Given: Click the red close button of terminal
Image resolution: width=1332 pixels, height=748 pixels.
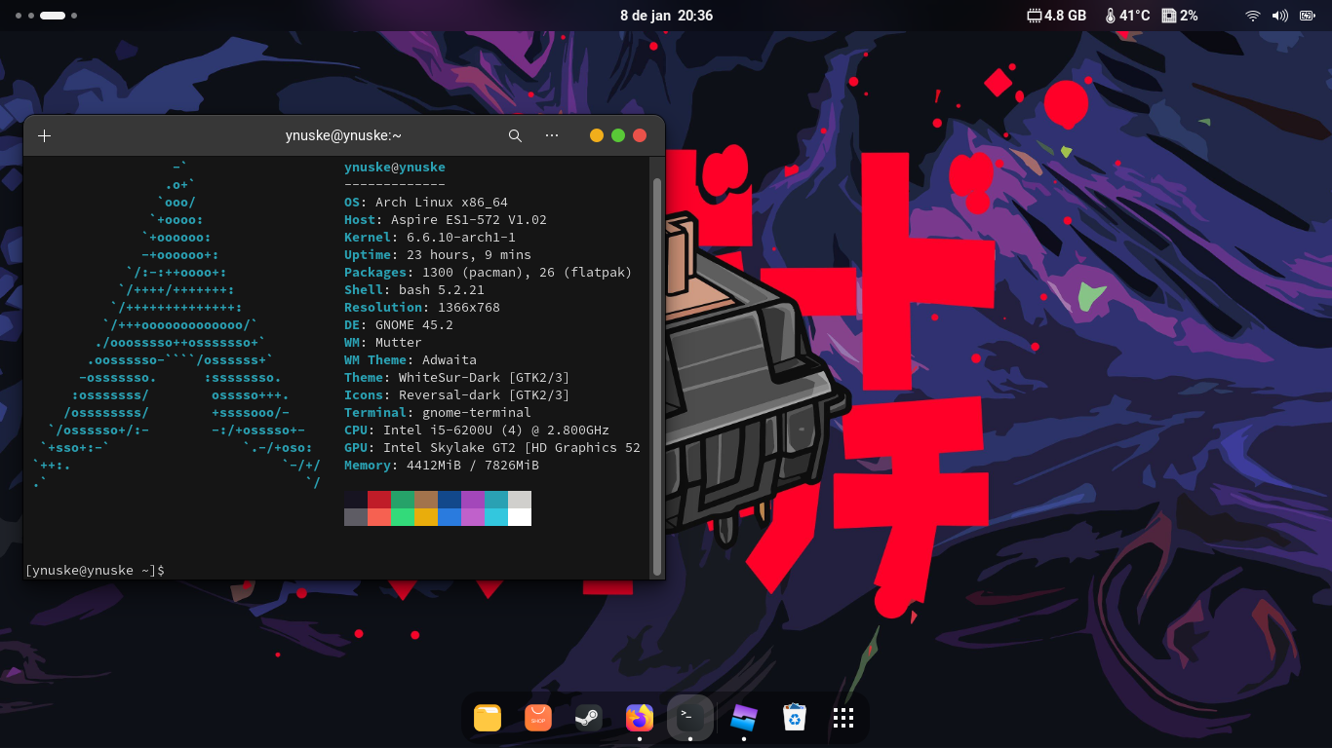Looking at the screenshot, I should coord(640,135).
